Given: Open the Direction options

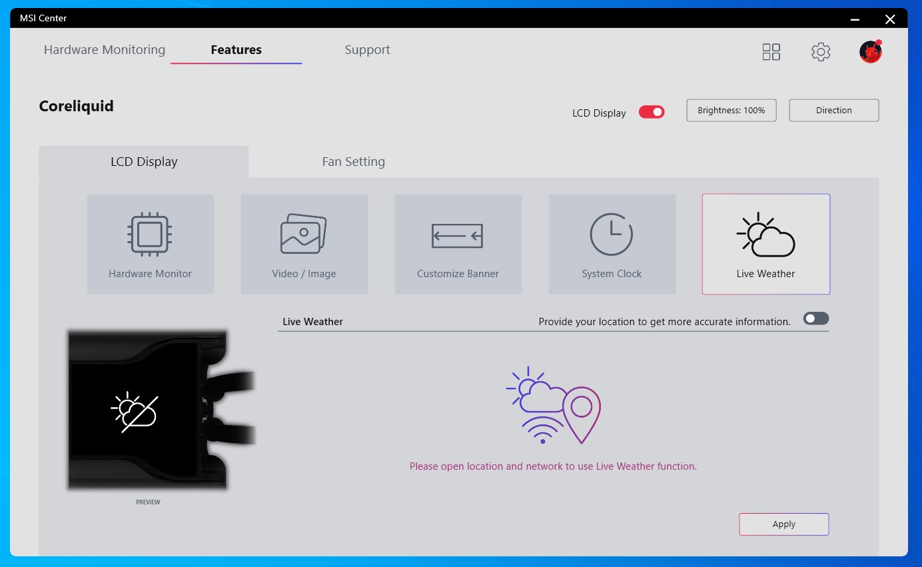Looking at the screenshot, I should point(833,111).
